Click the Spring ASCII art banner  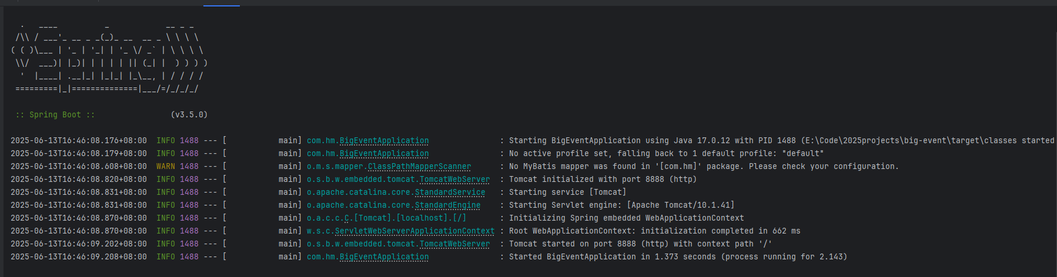click(x=109, y=58)
